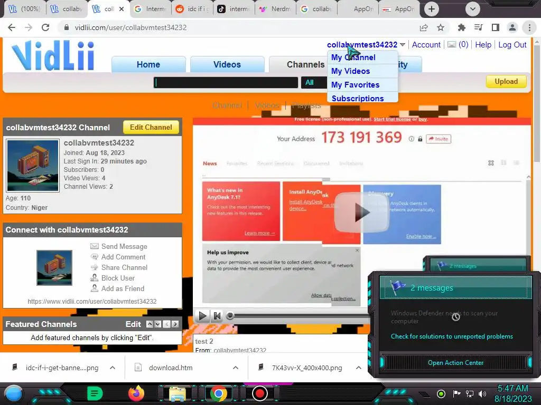541x405 pixels.
Task: Click Send Message envelope option
Action: coord(119,246)
